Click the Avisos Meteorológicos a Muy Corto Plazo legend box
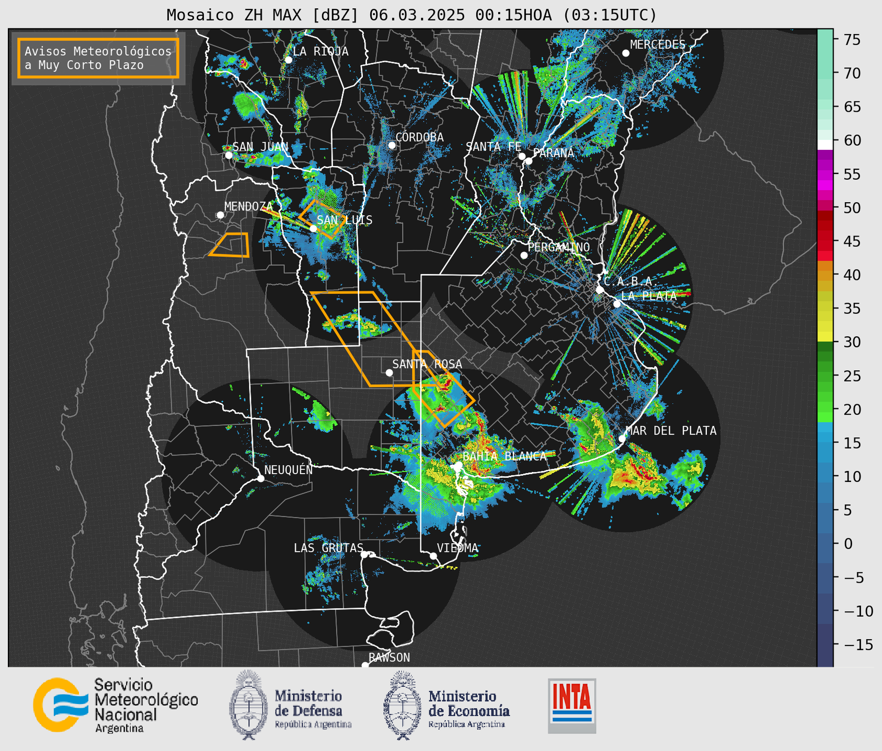Image resolution: width=882 pixels, height=751 pixels. tap(98, 58)
